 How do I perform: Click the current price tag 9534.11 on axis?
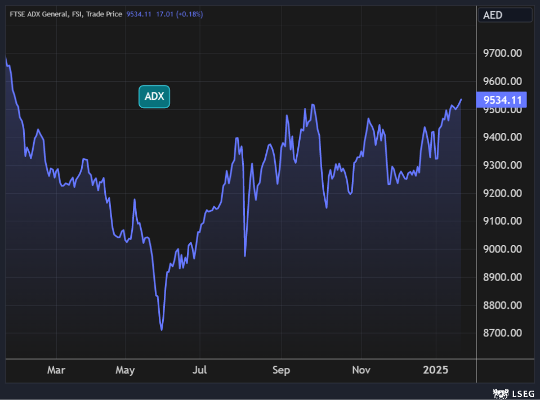coord(502,100)
